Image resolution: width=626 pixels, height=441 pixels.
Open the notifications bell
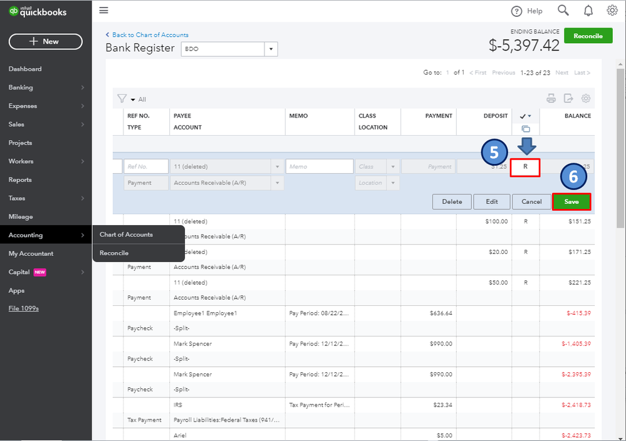pyautogui.click(x=588, y=11)
